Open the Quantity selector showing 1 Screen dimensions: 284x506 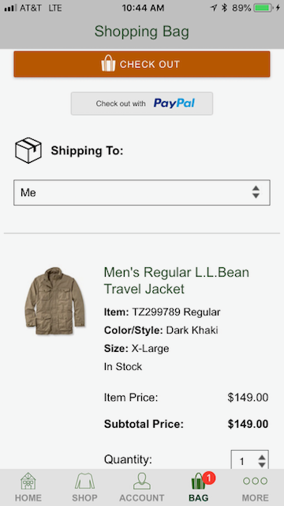tap(249, 460)
